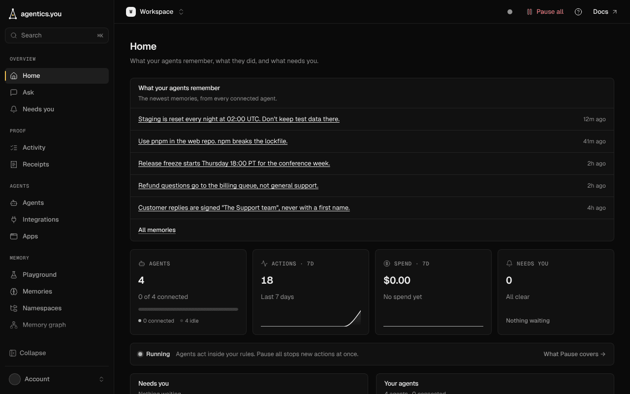Click the Ask chat bubble icon
Image resolution: width=630 pixels, height=394 pixels.
[14, 93]
